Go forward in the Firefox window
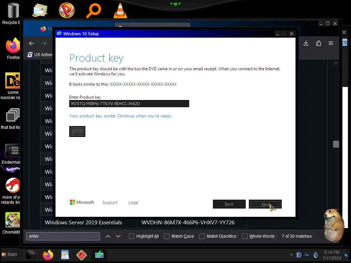The width and height of the screenshot is (351, 263). [44, 43]
